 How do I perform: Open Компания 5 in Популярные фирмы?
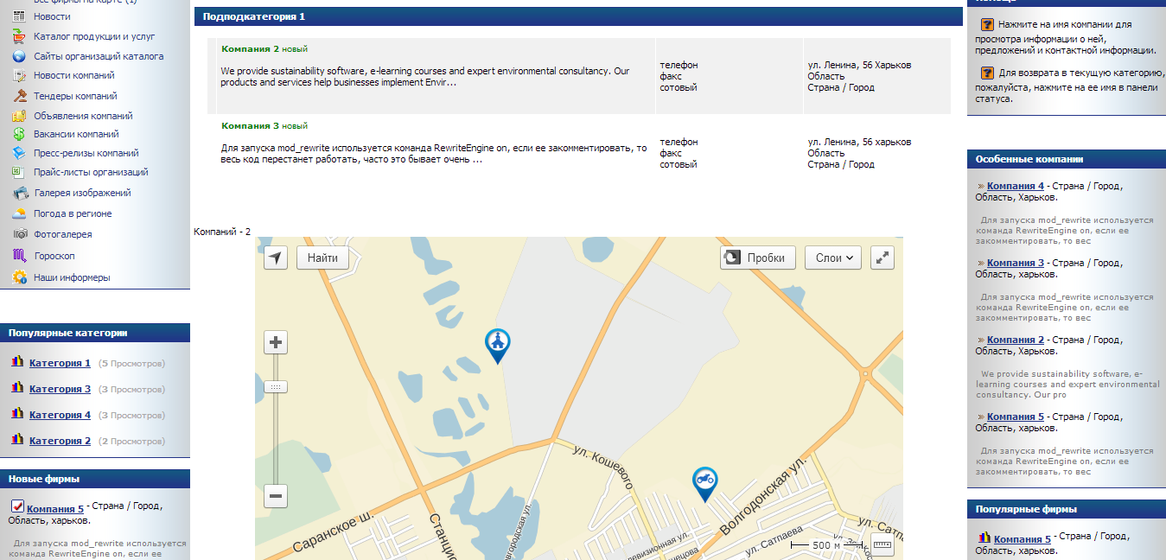point(1023,539)
